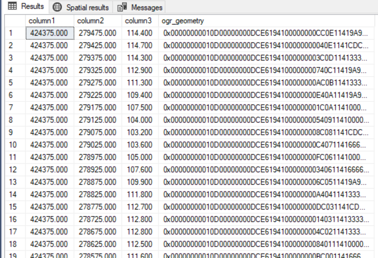Click column3 value 103.200

[140, 132]
